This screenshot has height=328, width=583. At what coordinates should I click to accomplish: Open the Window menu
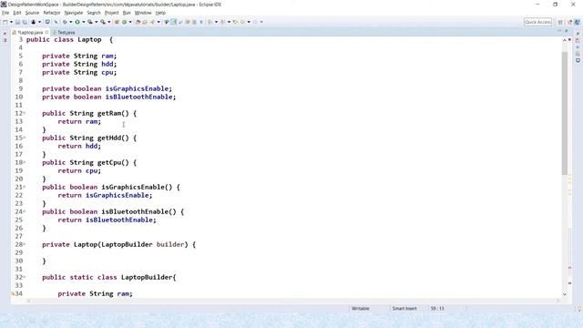pos(143,13)
